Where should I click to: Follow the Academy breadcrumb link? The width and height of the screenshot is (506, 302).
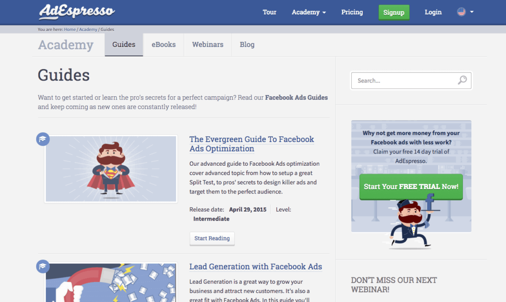(x=88, y=29)
